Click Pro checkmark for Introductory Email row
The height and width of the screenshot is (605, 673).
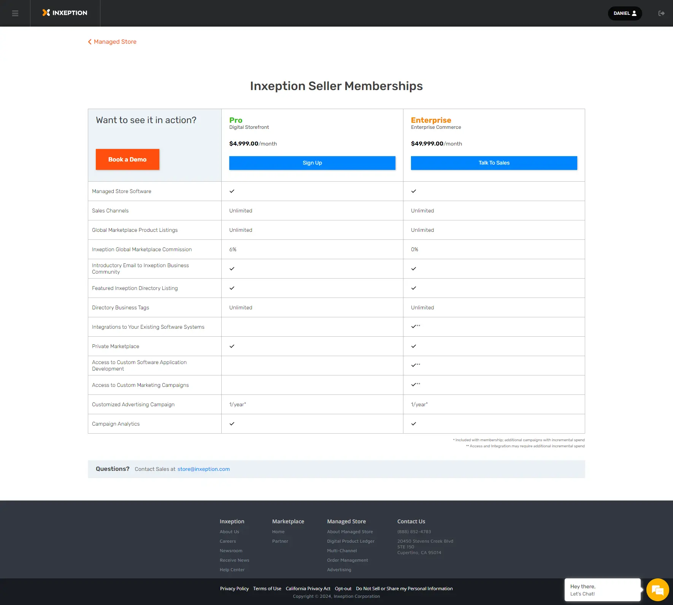(x=232, y=269)
